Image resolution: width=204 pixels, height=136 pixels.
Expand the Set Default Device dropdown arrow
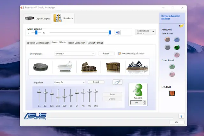click(x=154, y=32)
